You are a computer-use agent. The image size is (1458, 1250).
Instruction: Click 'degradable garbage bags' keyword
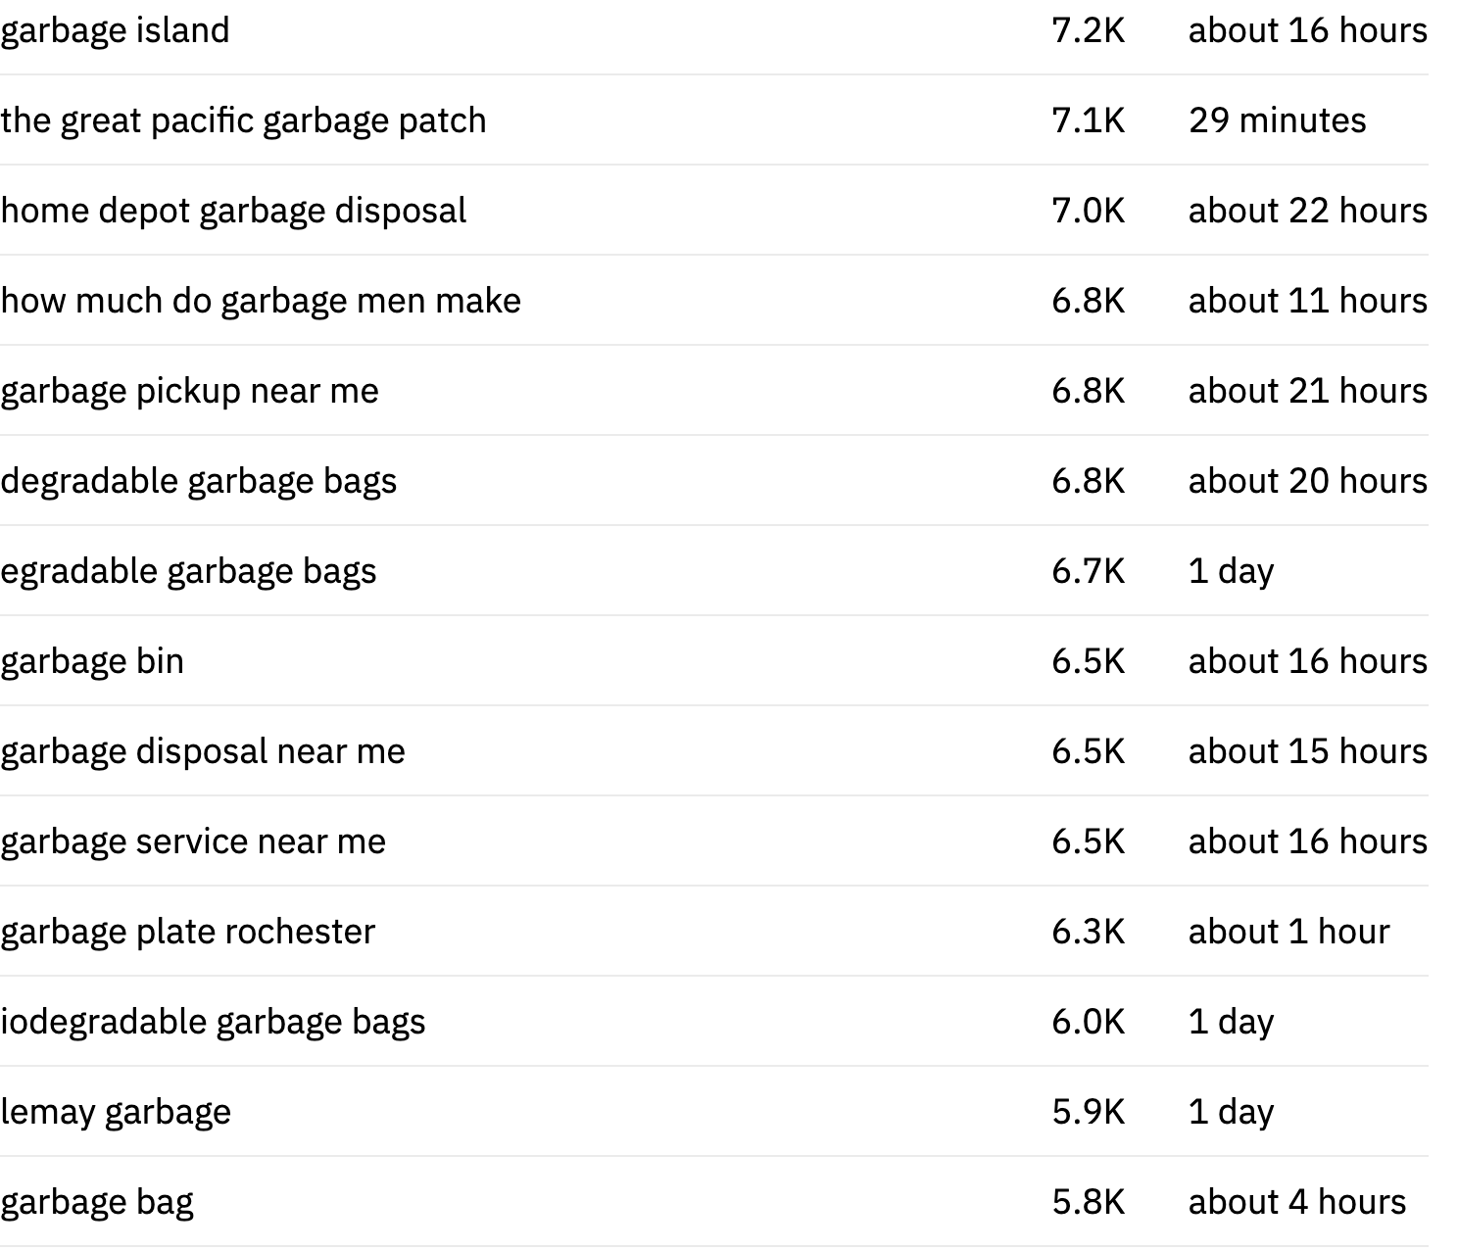pyautogui.click(x=199, y=482)
